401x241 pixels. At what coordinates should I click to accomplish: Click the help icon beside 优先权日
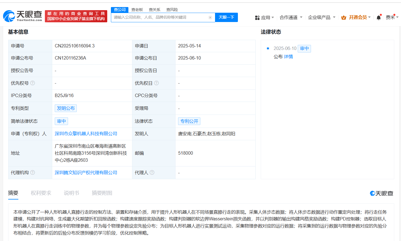156,83
